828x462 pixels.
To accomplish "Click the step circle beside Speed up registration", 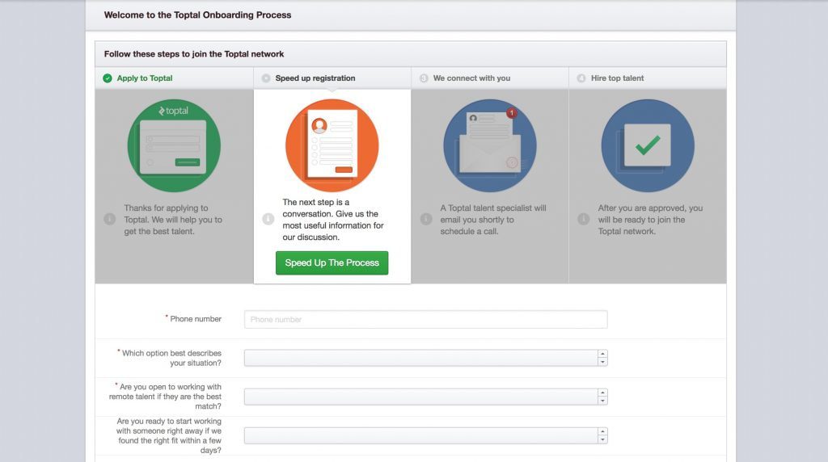I will (266, 78).
